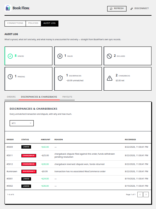156x209 pixels.
Task: Click the +$24.00 amount
Action: coord(45,179)
